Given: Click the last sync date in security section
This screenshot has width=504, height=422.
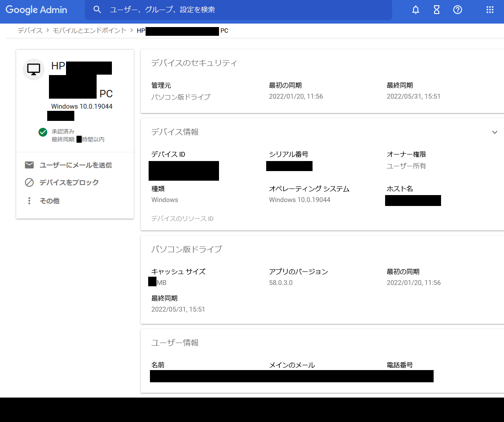Looking at the screenshot, I should click(414, 96).
